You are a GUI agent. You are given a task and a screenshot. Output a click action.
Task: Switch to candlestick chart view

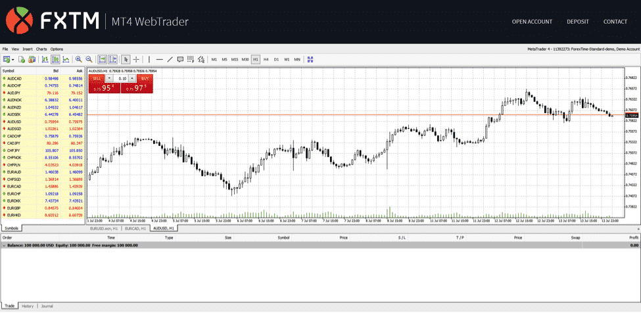56,59
